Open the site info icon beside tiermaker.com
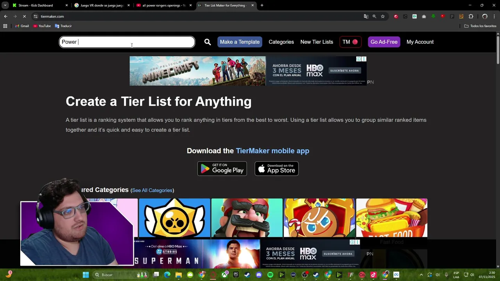This screenshot has width=500, height=281. [x=36, y=16]
